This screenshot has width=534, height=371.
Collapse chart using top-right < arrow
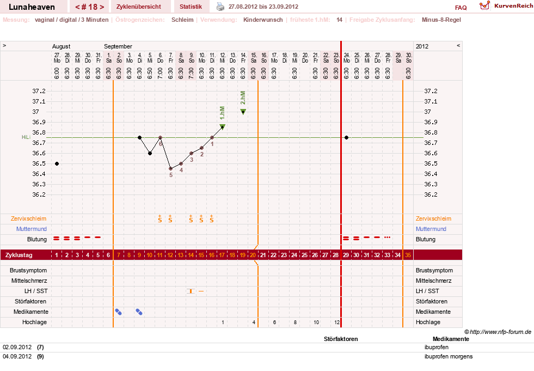point(458,45)
